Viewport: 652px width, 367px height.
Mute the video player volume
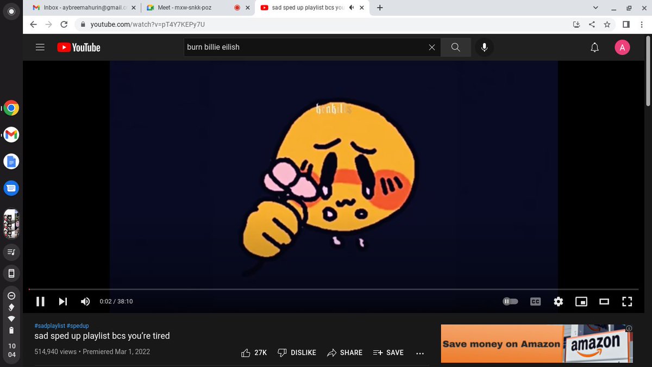85,301
